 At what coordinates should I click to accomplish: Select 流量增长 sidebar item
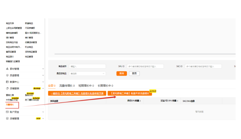10,105
